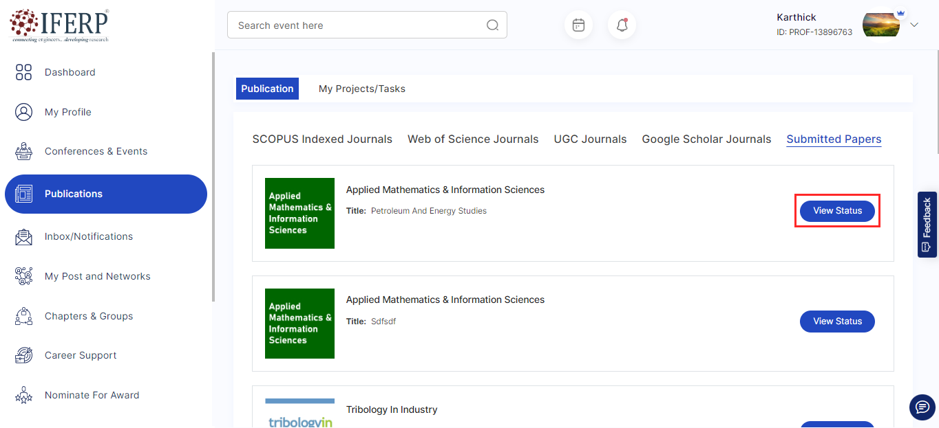Click the IFERP logo
The height and width of the screenshot is (428, 939).
coord(59,25)
